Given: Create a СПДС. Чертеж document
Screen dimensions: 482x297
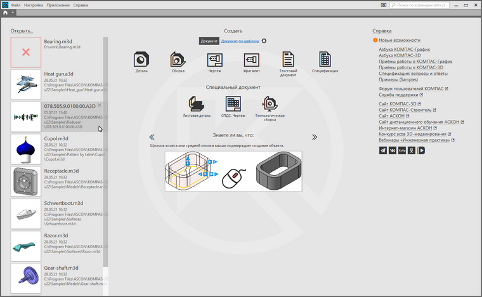Looking at the screenshot, I should point(233,103).
